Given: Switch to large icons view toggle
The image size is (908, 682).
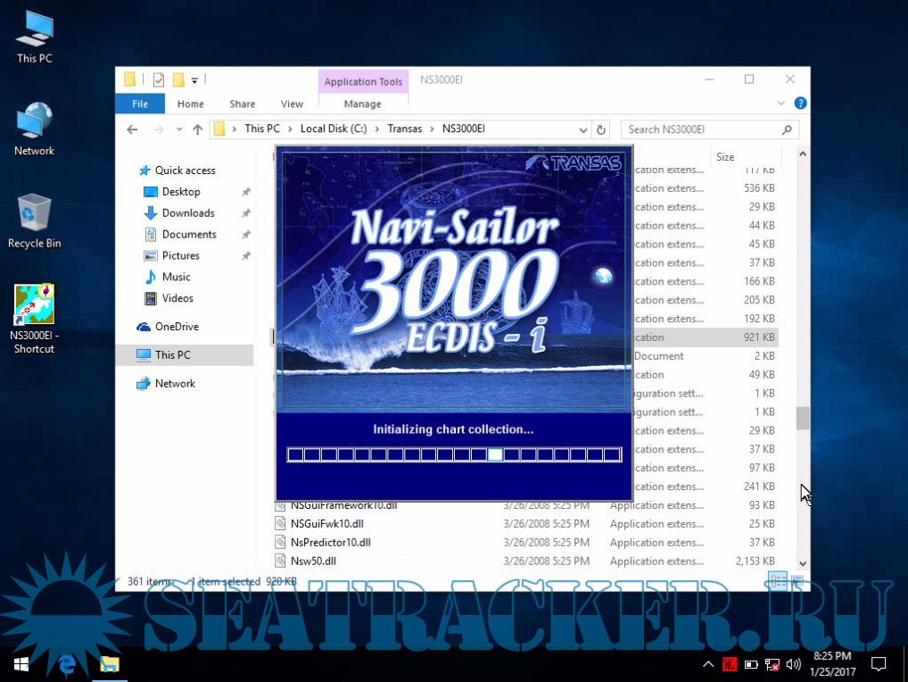Looking at the screenshot, I should pos(797,581).
